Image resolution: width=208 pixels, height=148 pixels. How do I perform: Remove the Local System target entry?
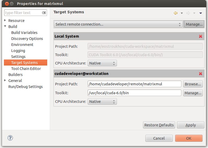[x=200, y=36]
